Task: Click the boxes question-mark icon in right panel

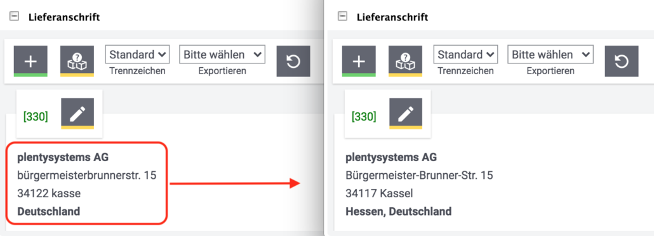Action: (x=405, y=62)
